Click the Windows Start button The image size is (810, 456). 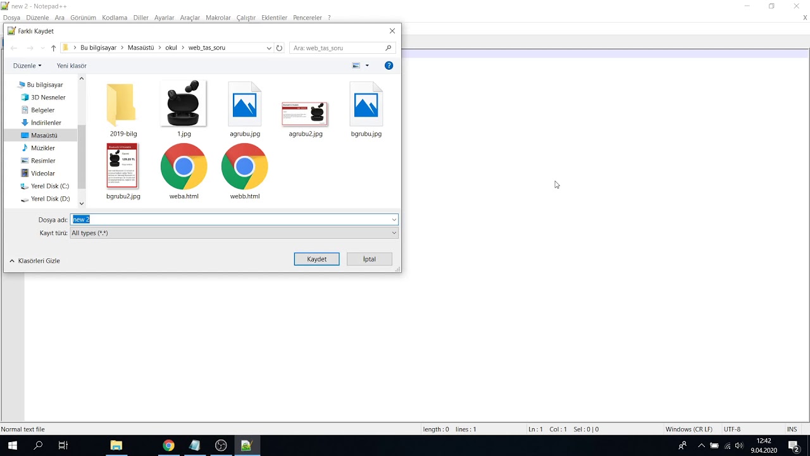(12, 445)
